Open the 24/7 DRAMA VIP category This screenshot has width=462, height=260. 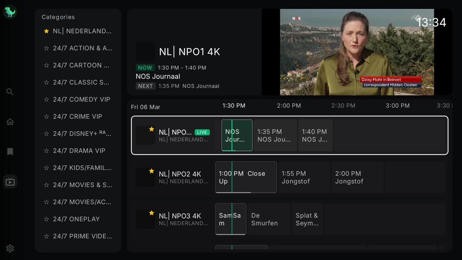pos(79,151)
